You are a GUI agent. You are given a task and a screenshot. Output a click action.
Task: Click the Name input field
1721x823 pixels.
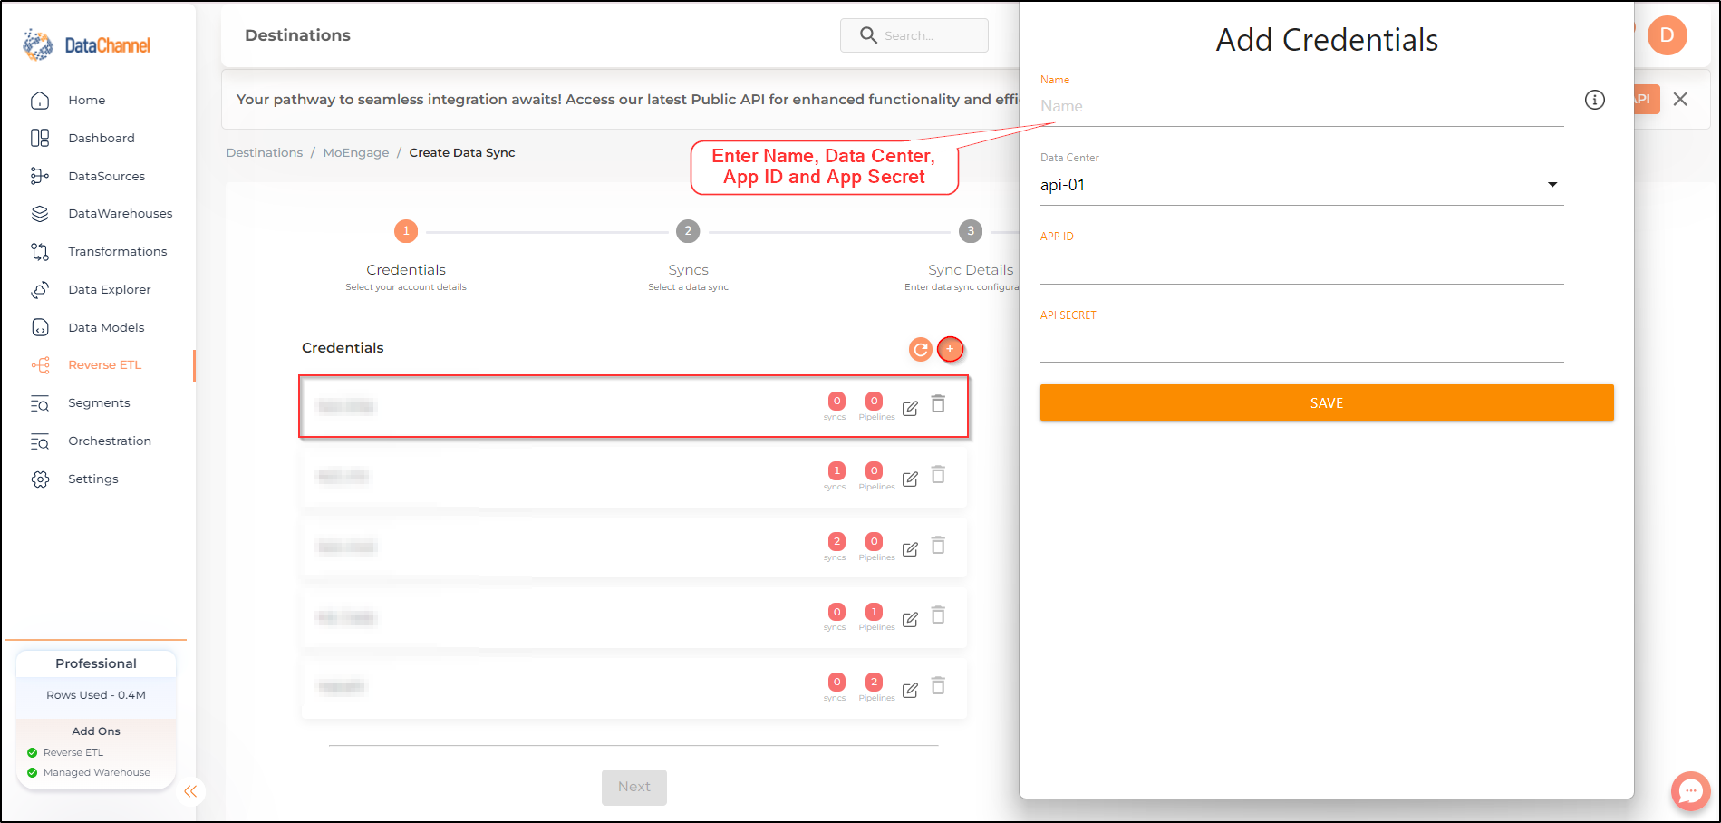[1301, 106]
